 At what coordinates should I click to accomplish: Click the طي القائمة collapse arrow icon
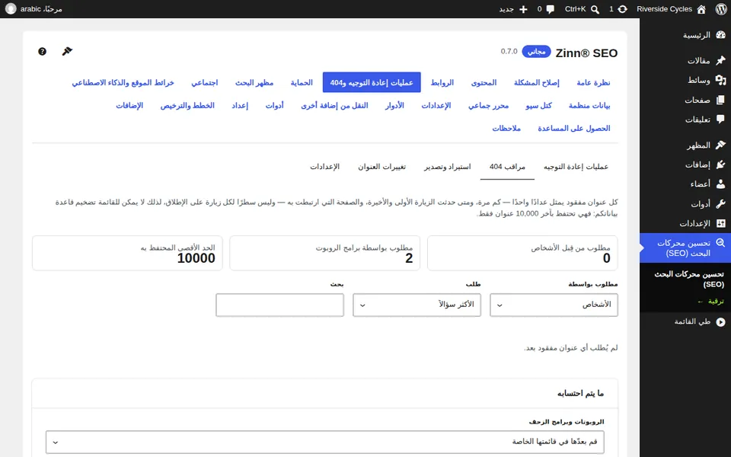coord(721,321)
